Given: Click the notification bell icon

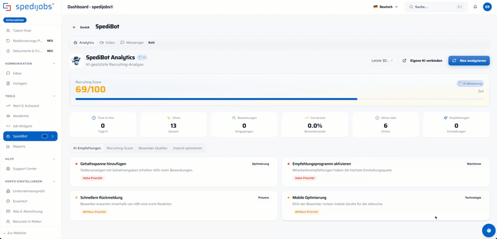Looking at the screenshot, I should [x=475, y=7].
